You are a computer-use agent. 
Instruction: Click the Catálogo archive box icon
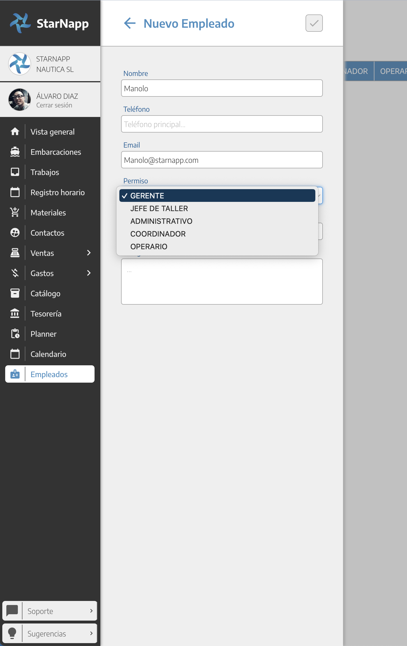pos(15,293)
